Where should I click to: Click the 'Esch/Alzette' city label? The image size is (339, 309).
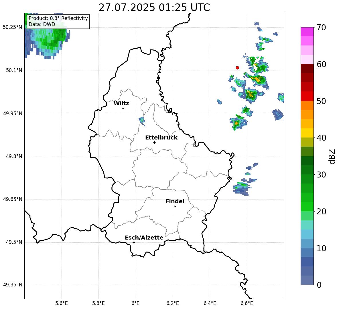(144, 238)
